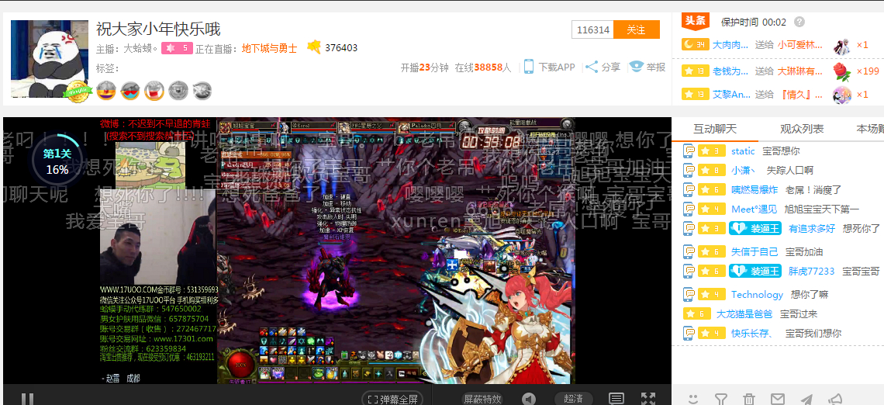This screenshot has height=405, width=884.
Task: Click chat username static
Action: tap(743, 151)
